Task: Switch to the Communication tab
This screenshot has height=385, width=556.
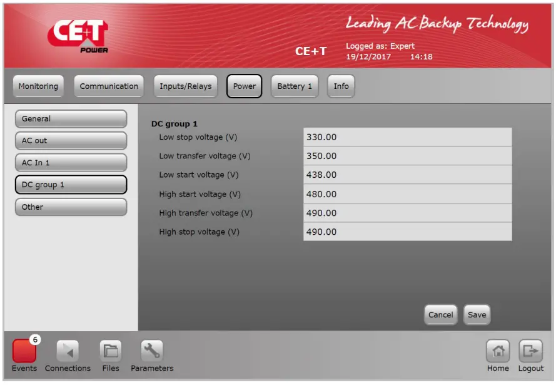Action: [109, 86]
